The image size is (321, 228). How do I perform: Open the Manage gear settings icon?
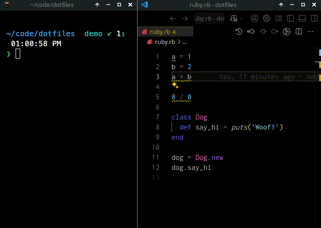(x=266, y=19)
